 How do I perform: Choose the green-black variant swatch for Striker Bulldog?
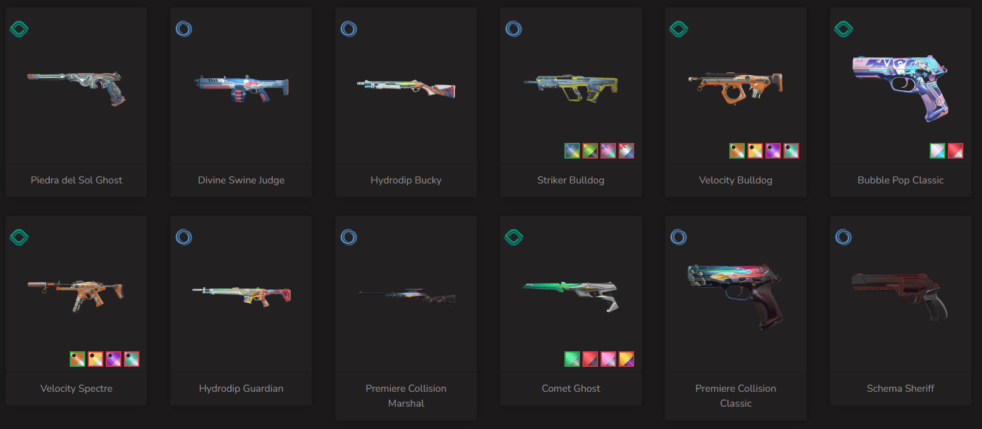pyautogui.click(x=590, y=150)
